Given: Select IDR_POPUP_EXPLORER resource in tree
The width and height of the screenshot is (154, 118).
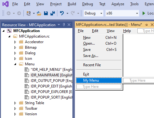Looking at the screenshot, I should tap(51, 92).
